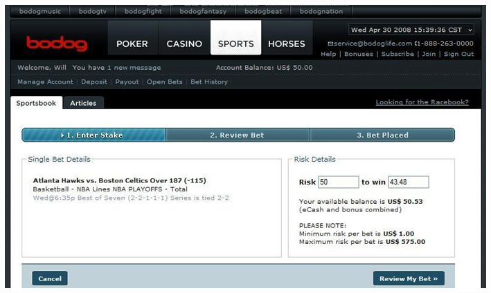Open the Manage Account link
Screen dimensions: 491x293
(x=45, y=82)
